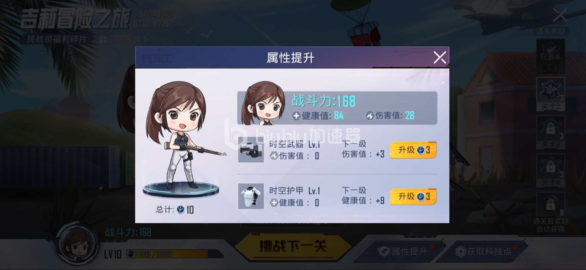Select the locked 关卡3 stage icon
This screenshot has width=586, height=270.
click(550, 132)
